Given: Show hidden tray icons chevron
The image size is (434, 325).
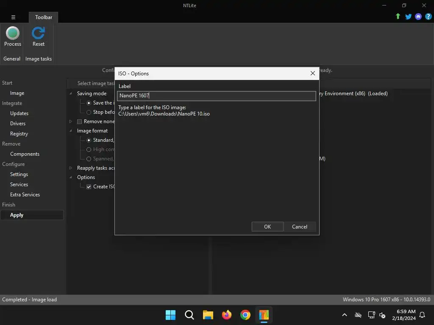Looking at the screenshot, I should (345, 315).
